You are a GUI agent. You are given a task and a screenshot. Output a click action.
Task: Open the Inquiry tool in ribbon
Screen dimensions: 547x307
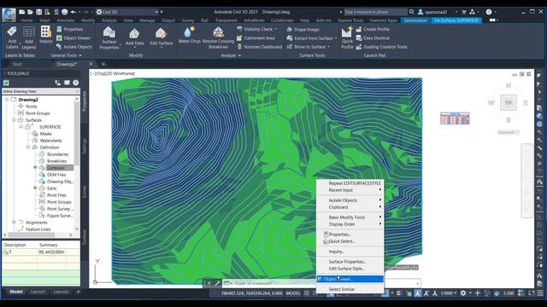coord(45,35)
